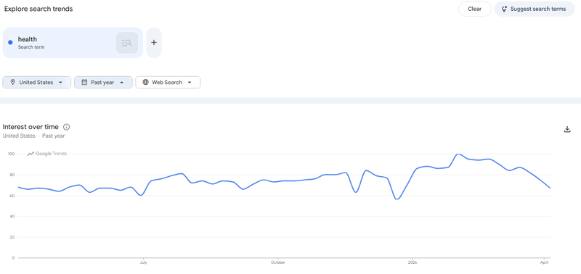
Task: Click the Explore search trends title
Action: point(38,9)
